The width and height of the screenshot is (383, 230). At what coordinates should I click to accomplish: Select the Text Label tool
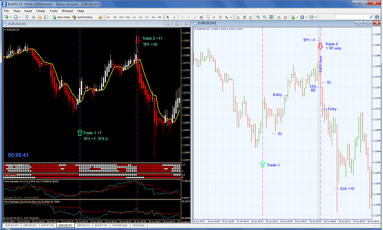[221, 17]
